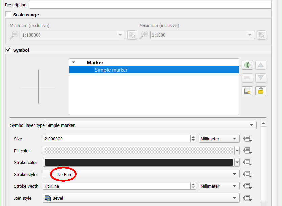Remove the selected symbol layer
Screen dimensions: 282x206
[247, 78]
